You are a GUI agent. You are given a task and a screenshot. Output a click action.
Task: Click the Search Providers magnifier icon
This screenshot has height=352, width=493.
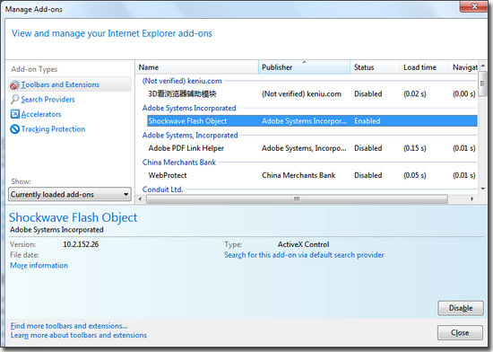pos(14,99)
